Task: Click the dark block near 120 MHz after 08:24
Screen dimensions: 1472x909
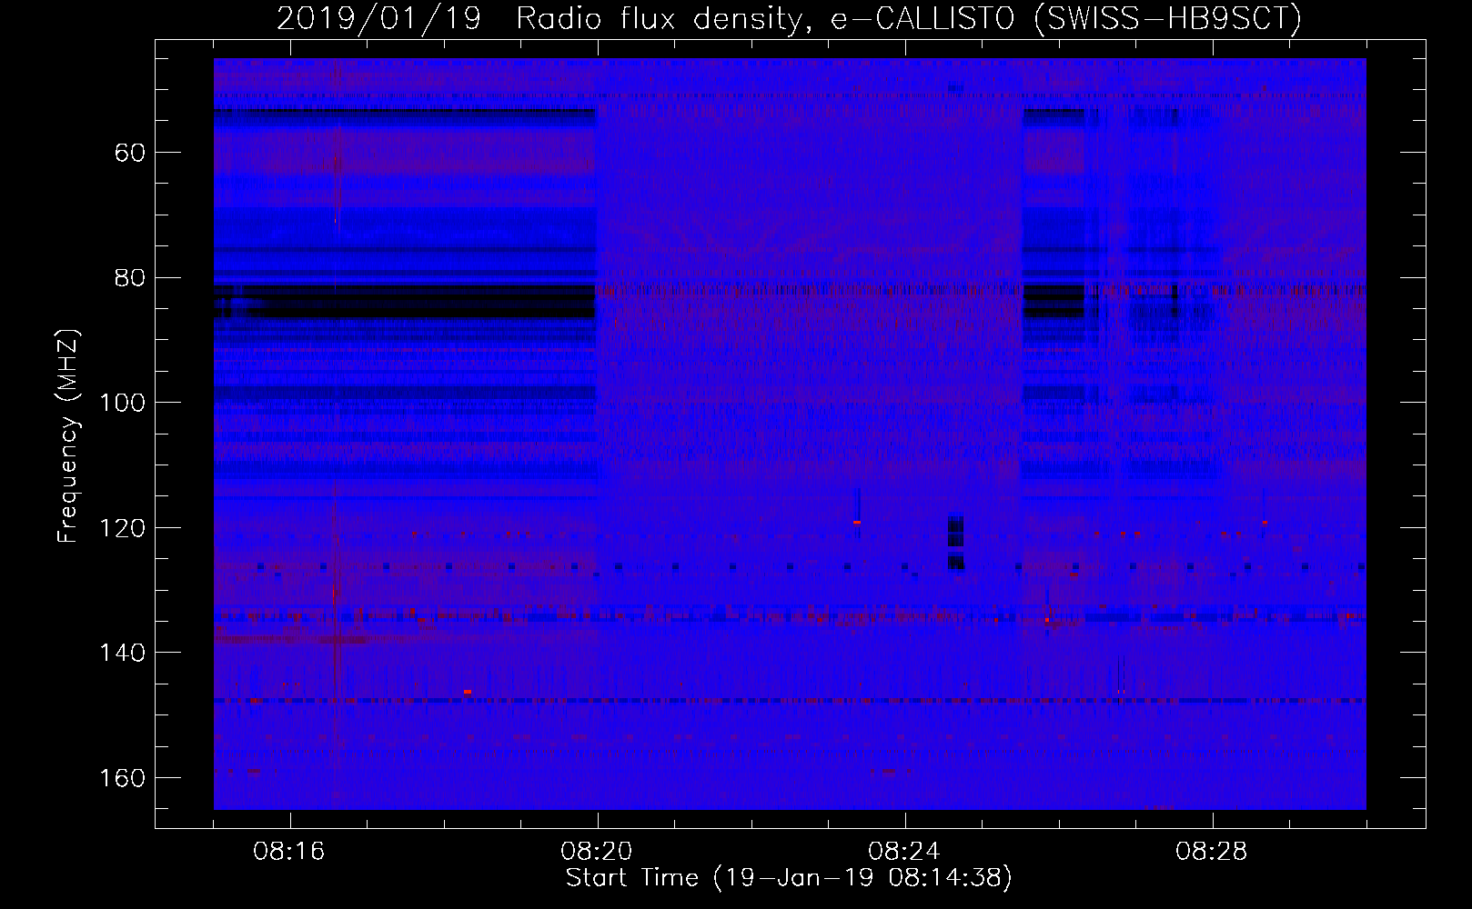Action: 955,542
